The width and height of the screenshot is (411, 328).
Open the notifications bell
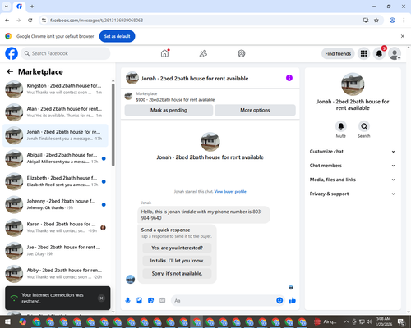(x=379, y=53)
